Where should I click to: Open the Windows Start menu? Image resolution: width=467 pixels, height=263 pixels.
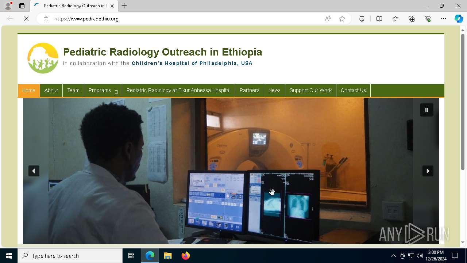pos(9,256)
